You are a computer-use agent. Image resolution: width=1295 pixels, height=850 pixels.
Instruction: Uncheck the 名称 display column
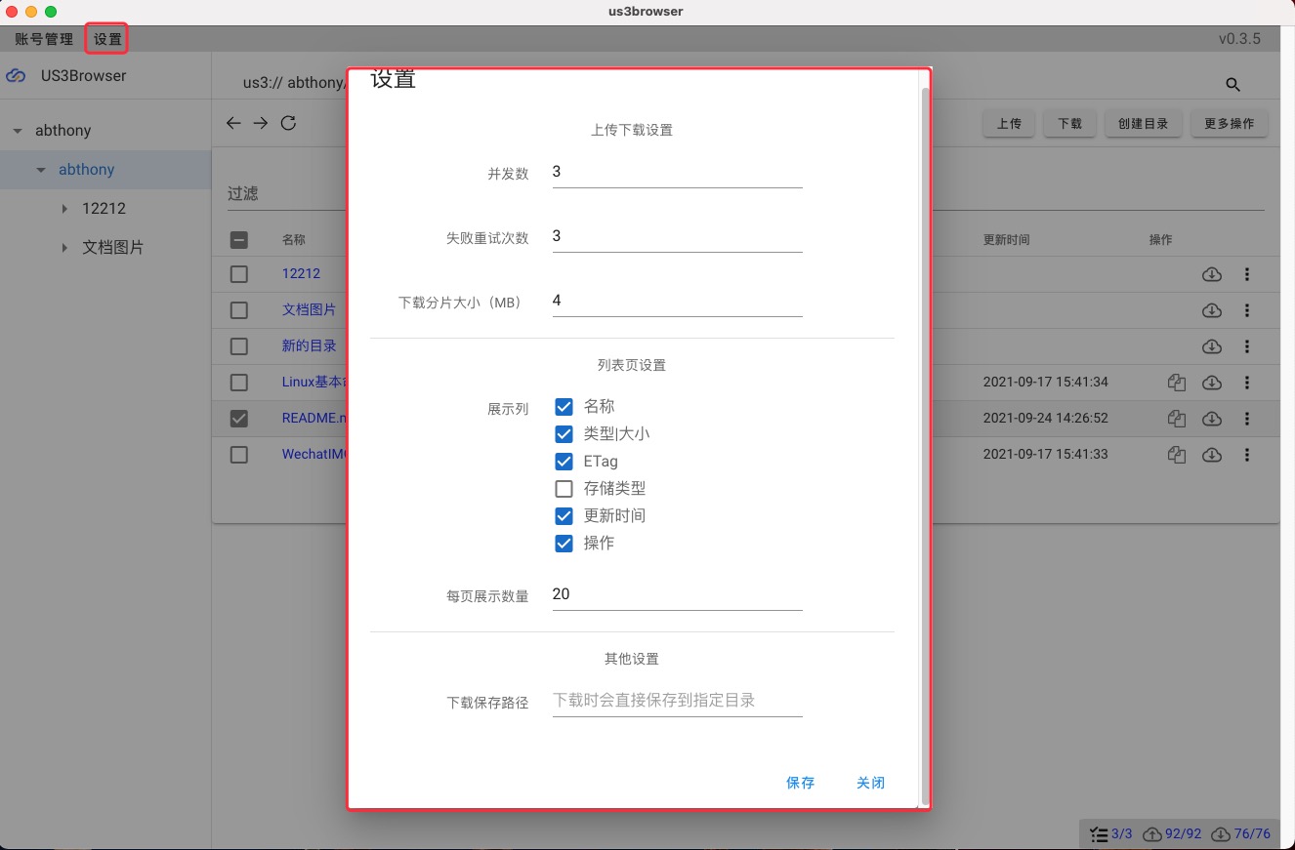pos(564,407)
